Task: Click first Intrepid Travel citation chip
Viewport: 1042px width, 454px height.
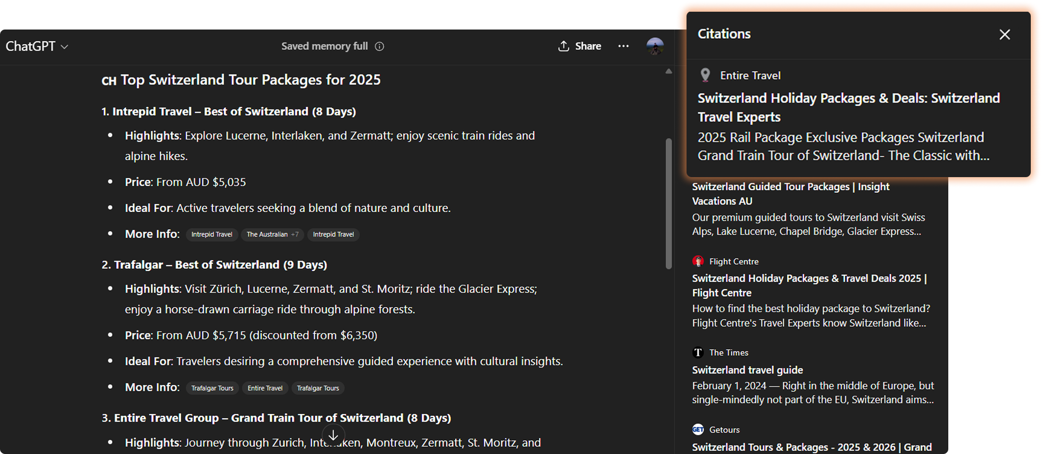Action: click(211, 235)
